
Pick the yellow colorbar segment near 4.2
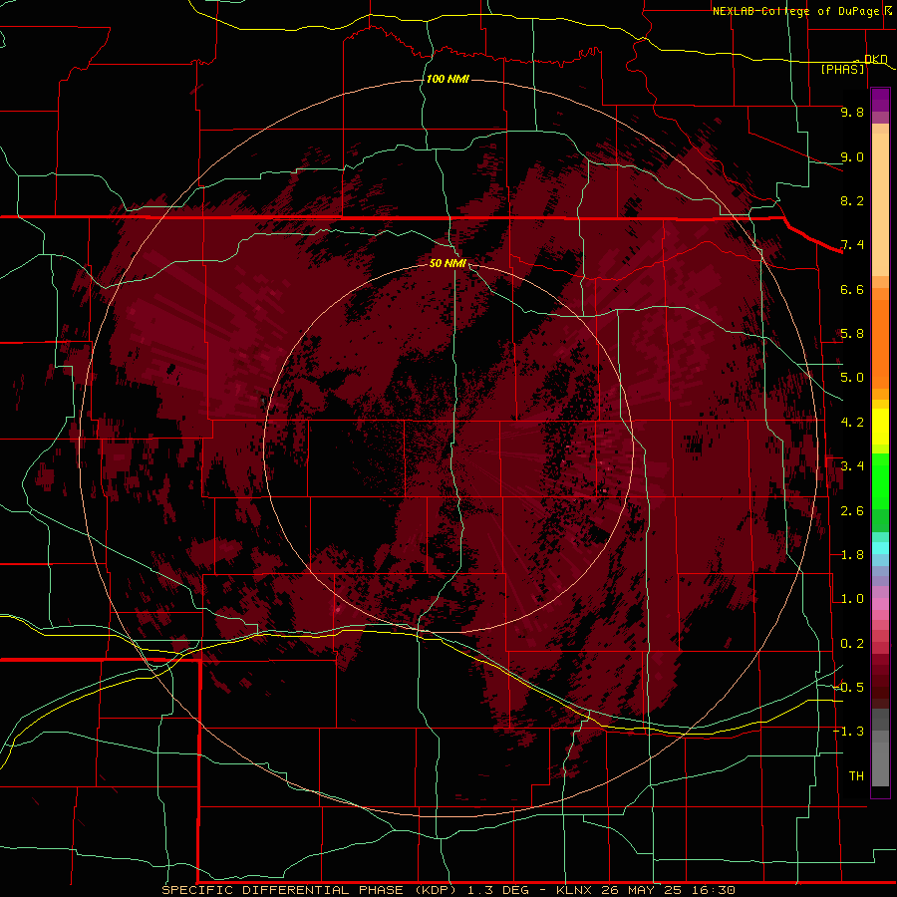click(x=880, y=427)
